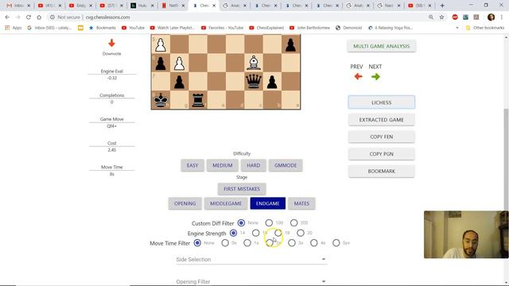
Task: Open position on LICHESS
Action: point(382,102)
